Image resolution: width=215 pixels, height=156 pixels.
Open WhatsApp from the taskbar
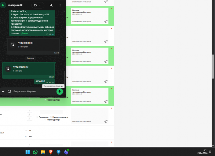click(35, 152)
